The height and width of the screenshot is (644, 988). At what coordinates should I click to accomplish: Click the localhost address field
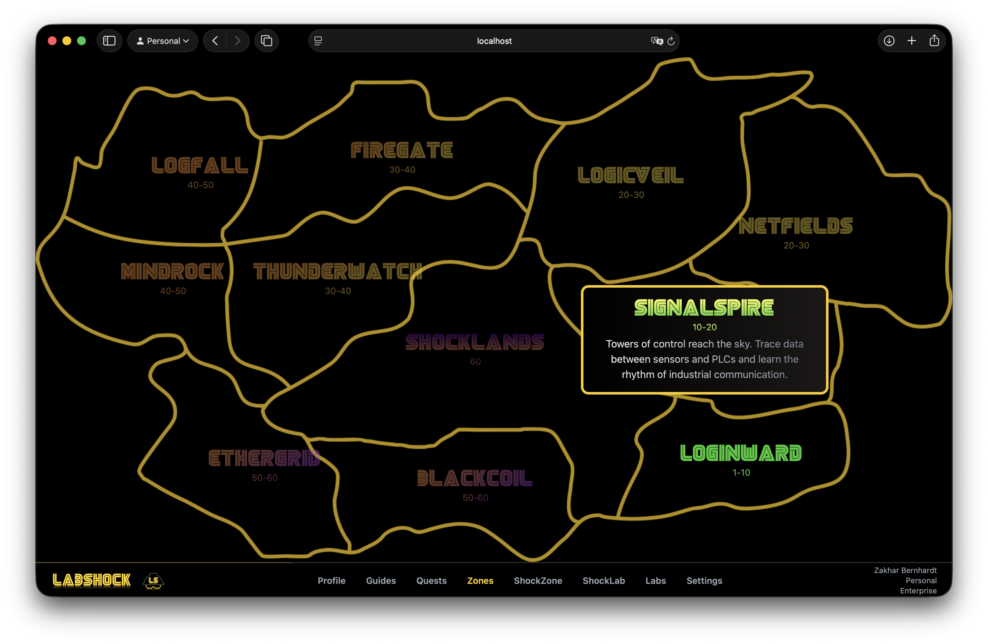point(494,41)
